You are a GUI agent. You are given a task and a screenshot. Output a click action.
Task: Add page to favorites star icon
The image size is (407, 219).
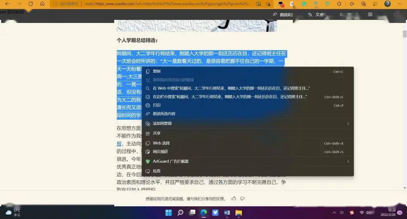pyautogui.click(x=268, y=4)
